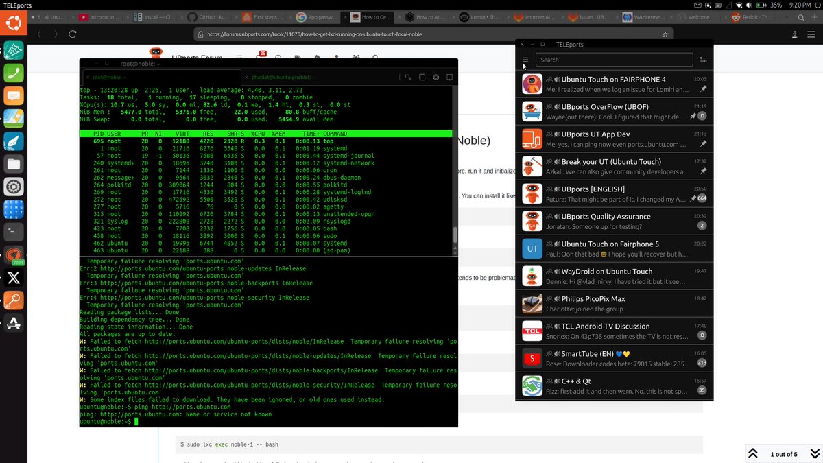Open UBports Quality Assurance chat
This screenshot has height=463, width=823.
tap(615, 222)
